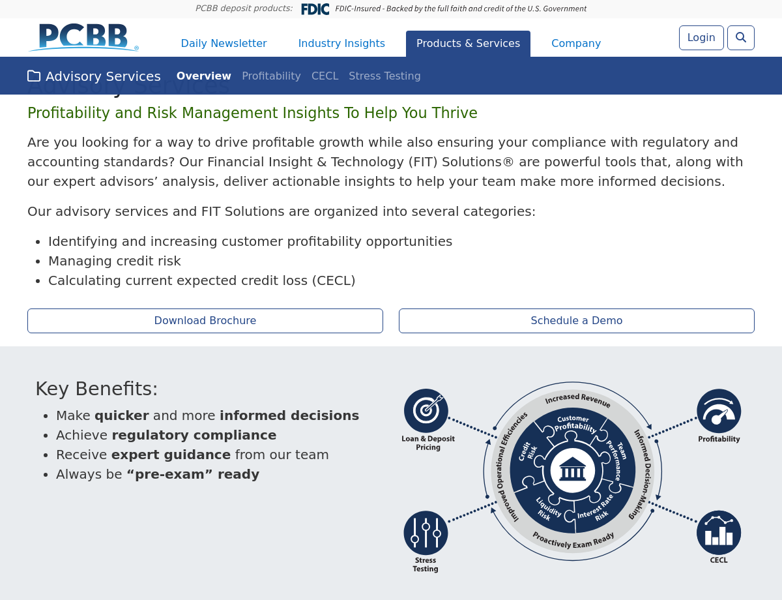Click the Schedule a Demo button

tap(577, 321)
